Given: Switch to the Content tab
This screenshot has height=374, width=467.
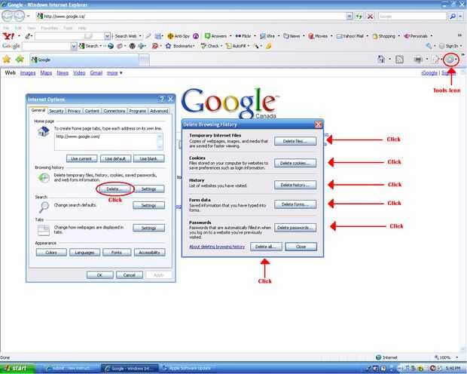Looking at the screenshot, I should [92, 111].
